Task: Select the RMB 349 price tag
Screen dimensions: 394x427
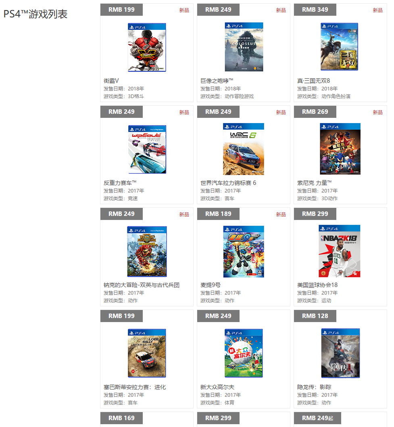Action: coord(315,10)
